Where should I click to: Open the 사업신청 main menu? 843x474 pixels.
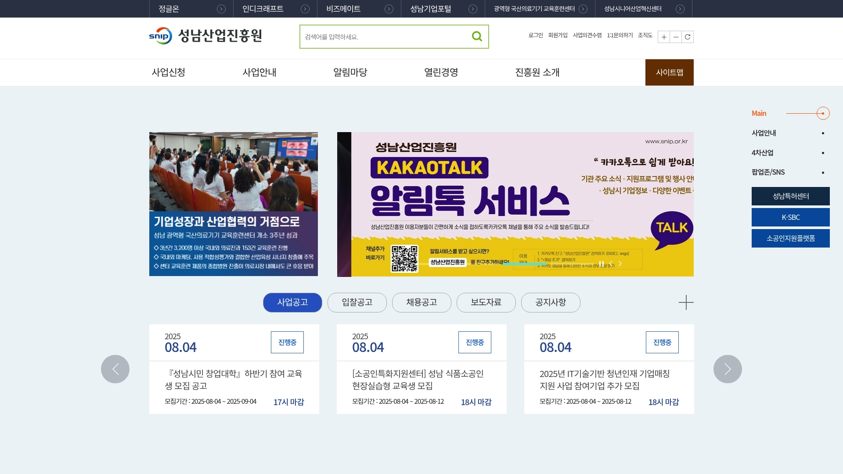pos(169,72)
